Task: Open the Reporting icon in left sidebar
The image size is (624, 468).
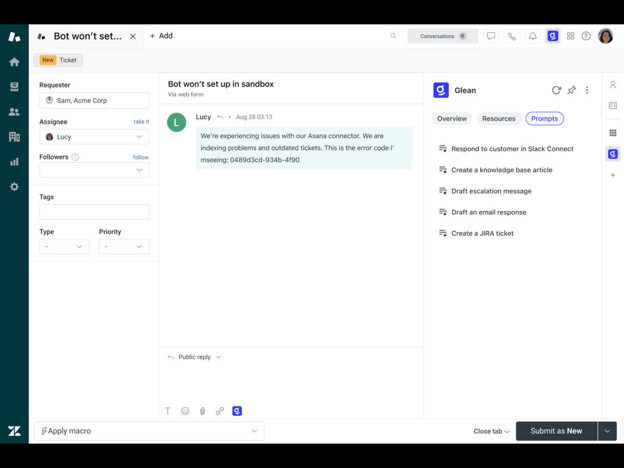Action: [x=14, y=161]
